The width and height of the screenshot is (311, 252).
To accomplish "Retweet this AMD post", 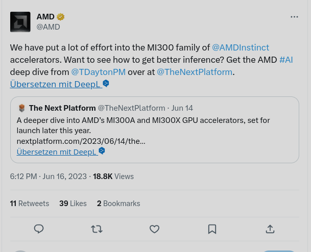I will 97,229.
